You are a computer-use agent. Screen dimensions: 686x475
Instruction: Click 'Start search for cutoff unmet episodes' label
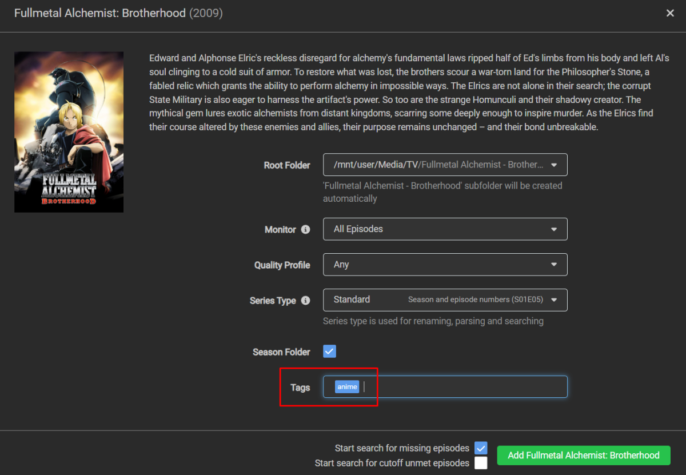(x=392, y=463)
